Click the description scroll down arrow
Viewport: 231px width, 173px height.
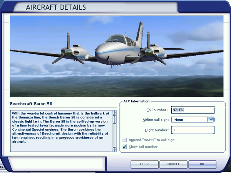pos(114,150)
